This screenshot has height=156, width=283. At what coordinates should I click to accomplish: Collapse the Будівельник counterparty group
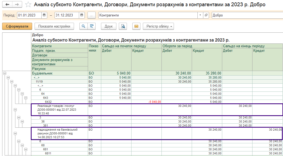pos(5,73)
